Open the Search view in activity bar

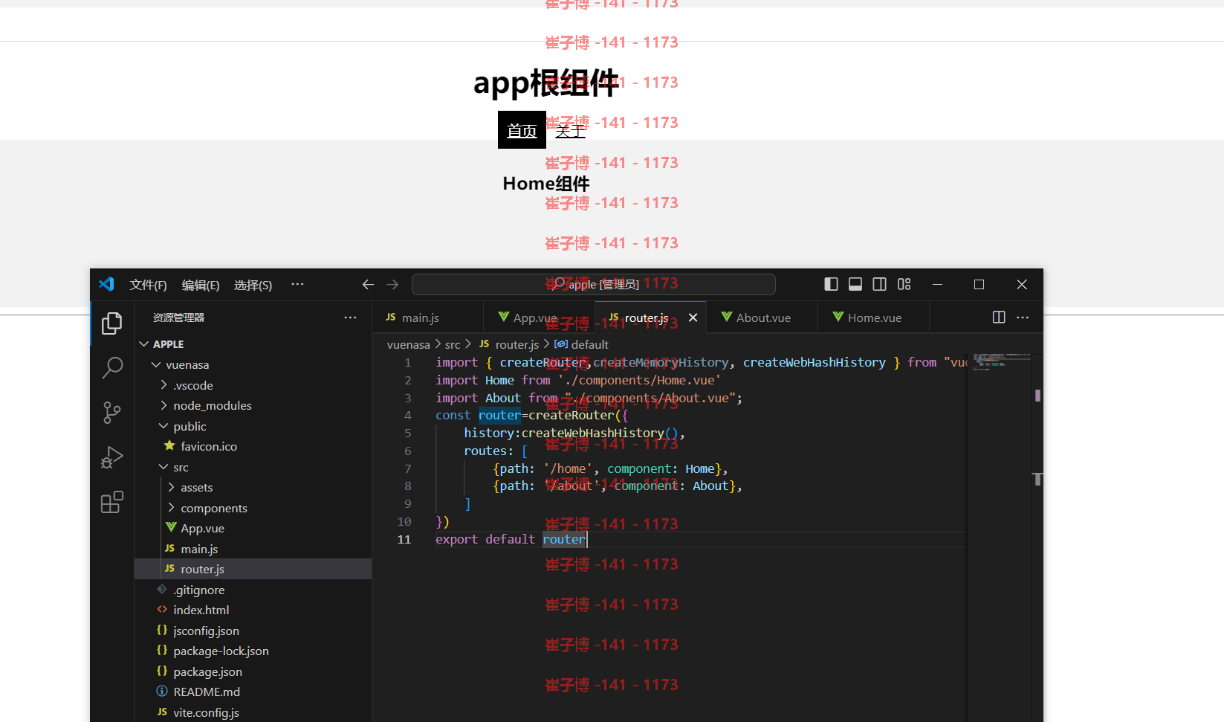tap(112, 367)
